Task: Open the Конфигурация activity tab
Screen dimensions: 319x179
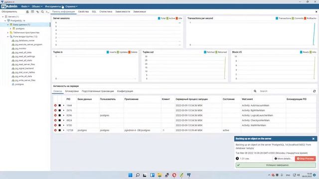Action: tap(125, 91)
